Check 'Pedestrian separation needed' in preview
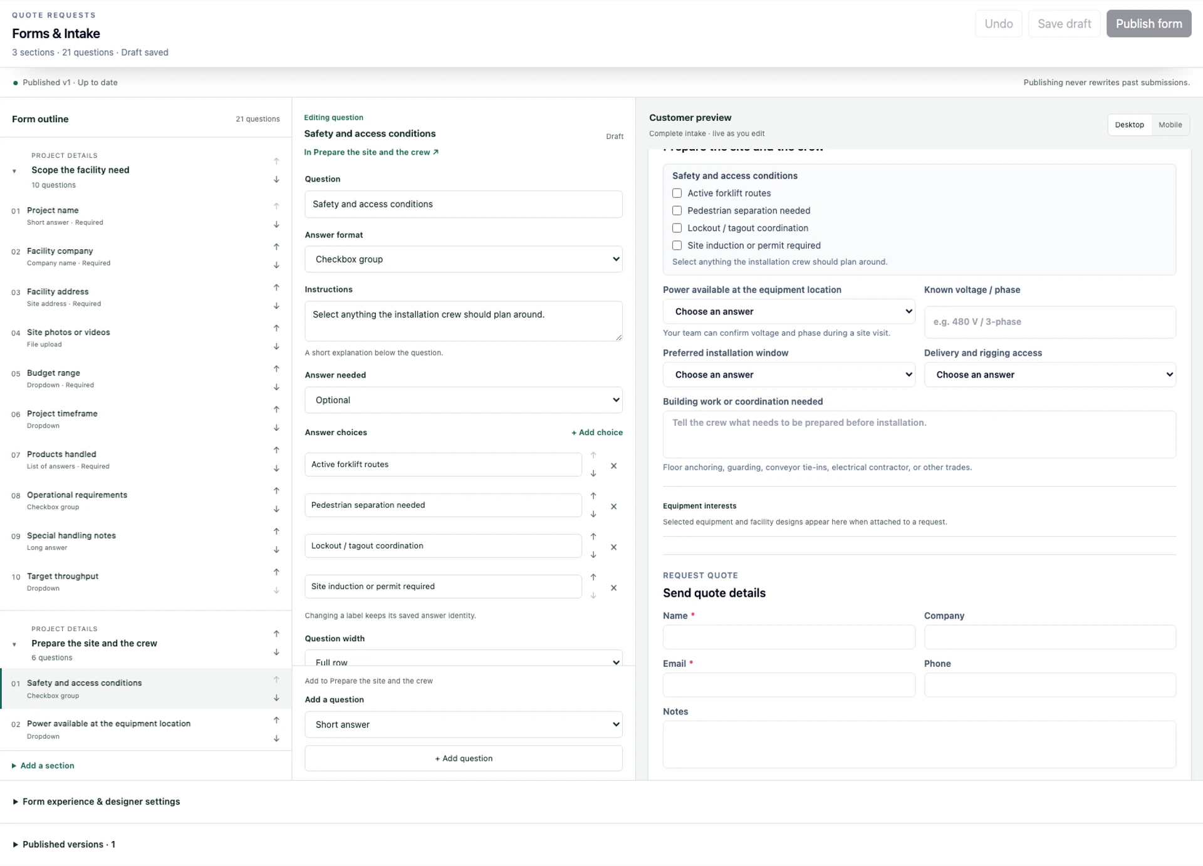This screenshot has height=866, width=1203. tap(677, 211)
